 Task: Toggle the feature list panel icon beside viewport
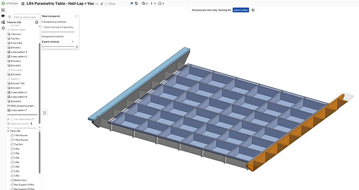tap(45, 113)
